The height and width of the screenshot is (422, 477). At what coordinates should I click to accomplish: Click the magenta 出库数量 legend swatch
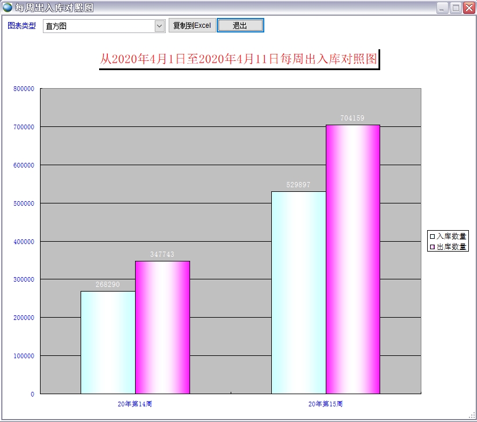pos(432,247)
